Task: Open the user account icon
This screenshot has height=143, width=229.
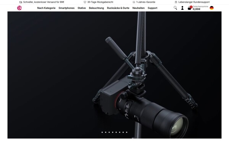Action: [182, 8]
